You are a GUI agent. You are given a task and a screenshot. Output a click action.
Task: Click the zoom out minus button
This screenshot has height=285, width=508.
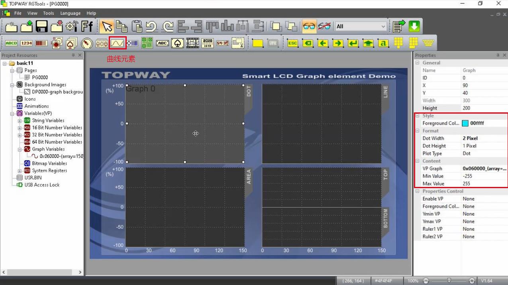coord(426,281)
